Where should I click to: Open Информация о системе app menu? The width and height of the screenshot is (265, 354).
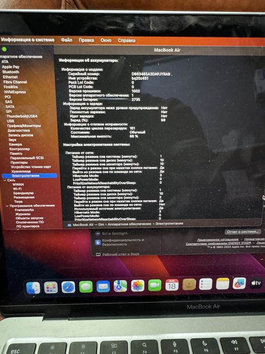27,40
